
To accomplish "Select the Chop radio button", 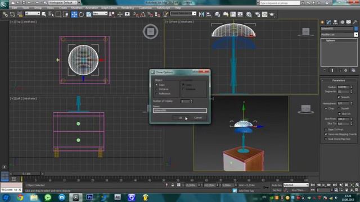I will (326, 108).
